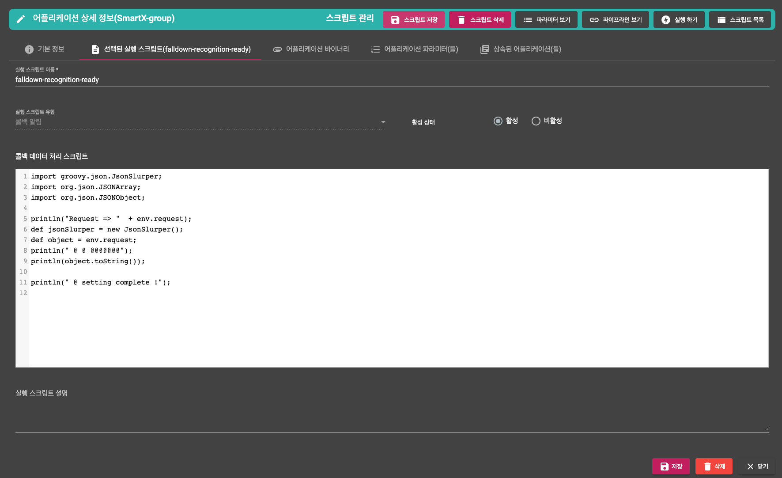Open the 실행 스크립트 유형 dropdown

(x=199, y=122)
